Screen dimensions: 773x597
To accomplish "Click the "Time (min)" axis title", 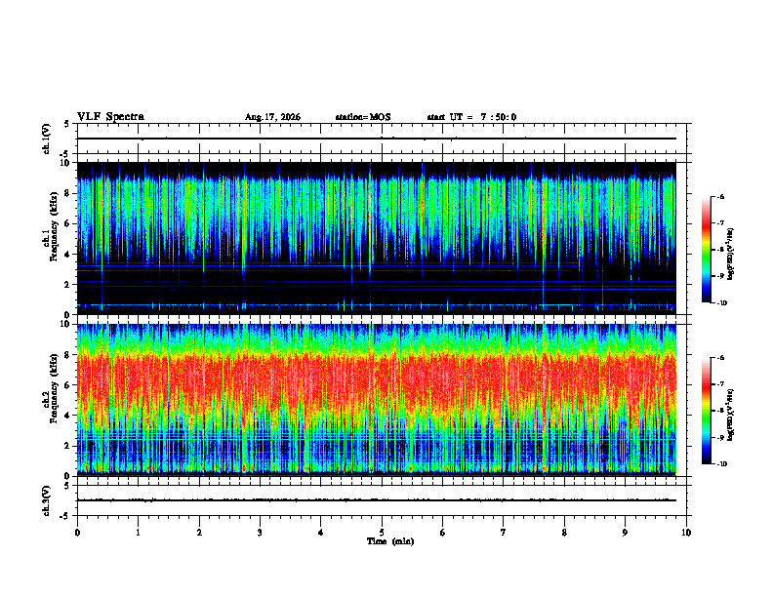I will pyautogui.click(x=390, y=541).
